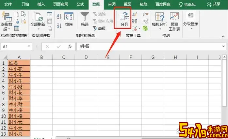Click cell A1 containing 姓名

click(x=19, y=63)
